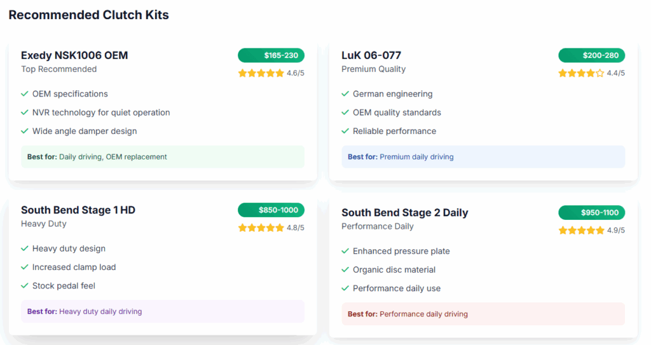Image resolution: width=651 pixels, height=345 pixels.
Task: Click the 'Premium daily driving' best-for box
Action: [483, 157]
